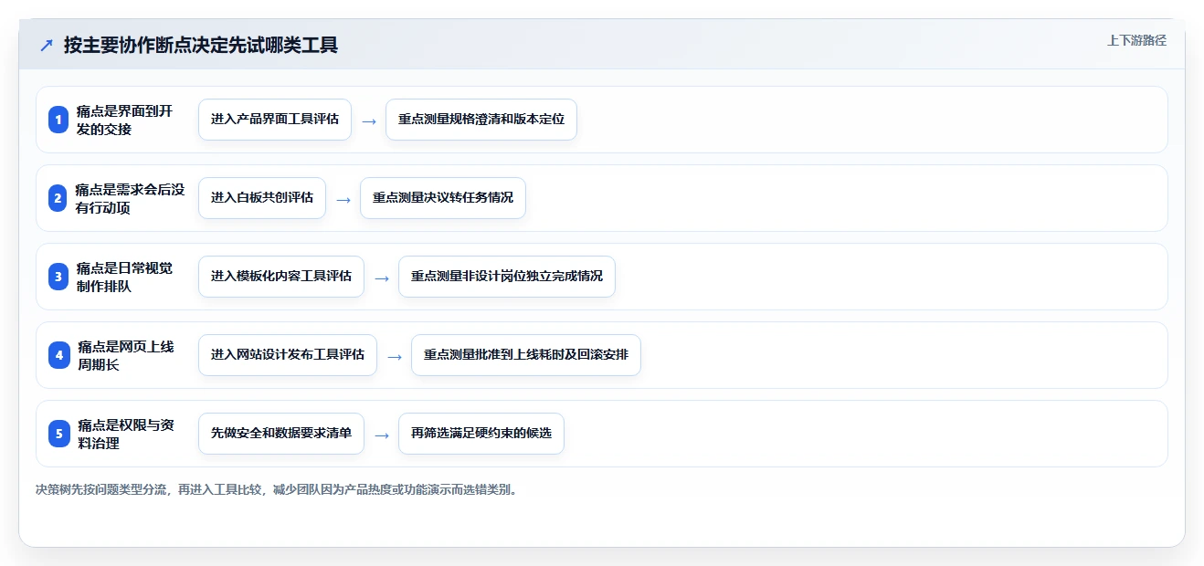
Task: Click the 重点测量规格澄清和版本定位 box
Action: click(x=481, y=120)
